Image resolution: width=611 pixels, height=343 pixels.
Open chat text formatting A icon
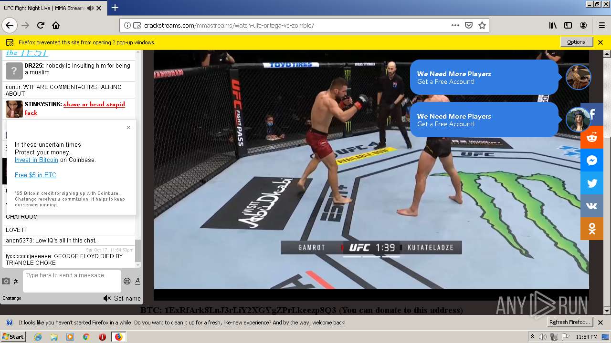click(x=137, y=281)
